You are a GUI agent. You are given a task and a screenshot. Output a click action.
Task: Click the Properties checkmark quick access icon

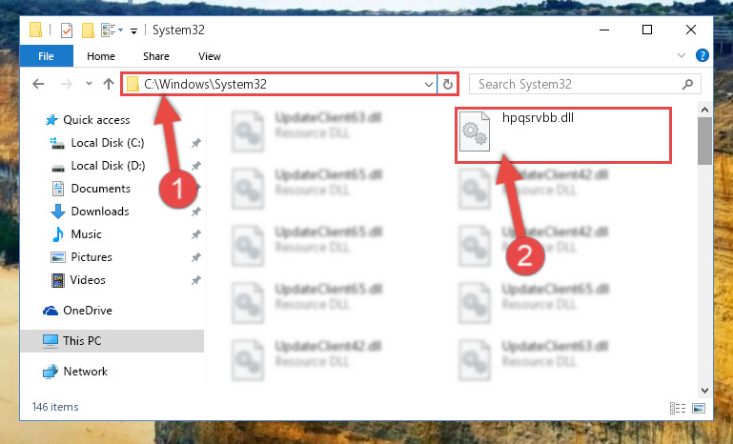[67, 30]
